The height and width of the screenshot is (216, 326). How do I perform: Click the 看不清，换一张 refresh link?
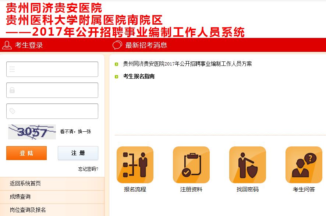75,131
